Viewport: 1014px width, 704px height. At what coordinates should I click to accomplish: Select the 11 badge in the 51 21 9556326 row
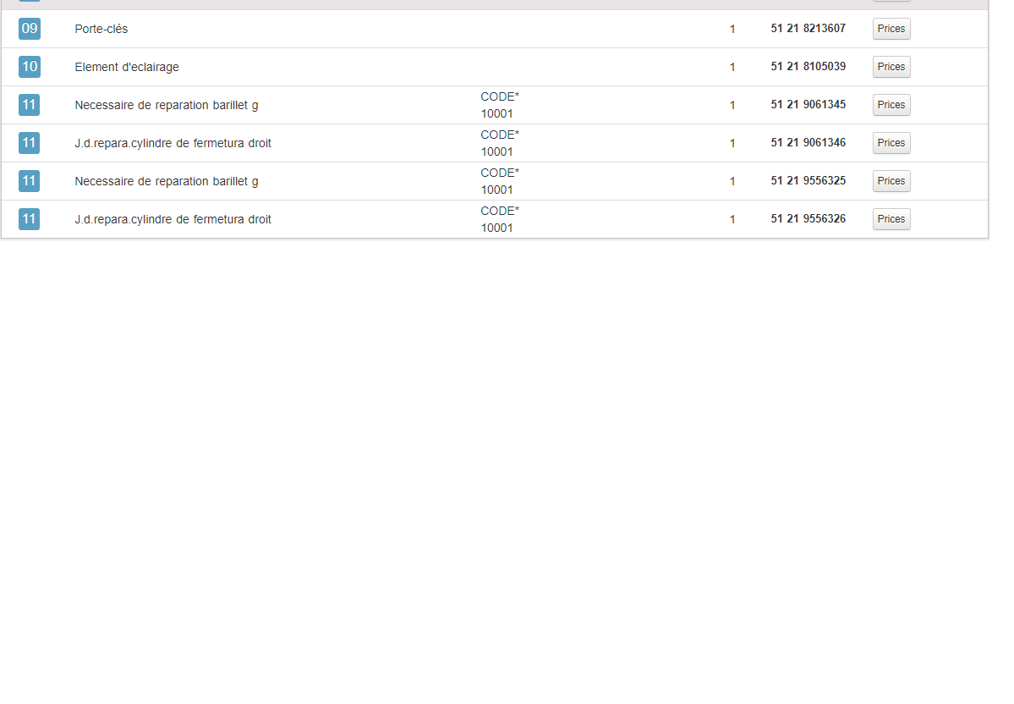tap(30, 219)
